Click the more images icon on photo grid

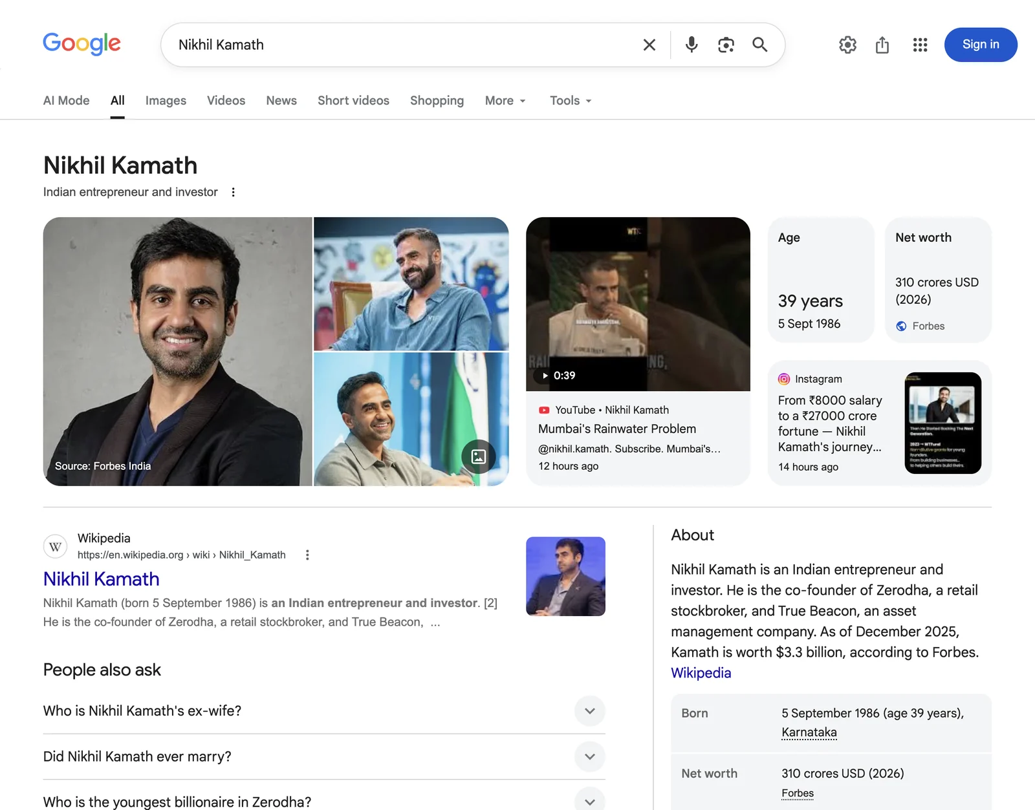click(x=479, y=456)
